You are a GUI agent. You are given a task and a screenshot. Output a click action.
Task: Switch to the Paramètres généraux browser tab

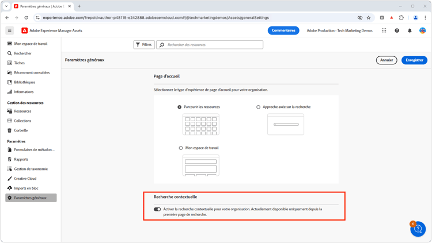tap(42, 6)
